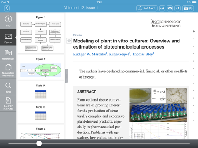The image size is (198, 148).
Task: Download via Get PDF icon
Action: click(x=8, y=104)
